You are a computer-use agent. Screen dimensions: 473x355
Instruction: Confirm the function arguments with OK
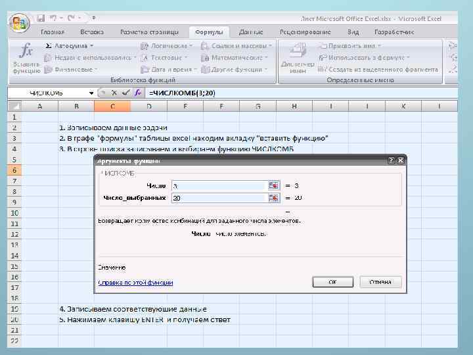click(332, 282)
